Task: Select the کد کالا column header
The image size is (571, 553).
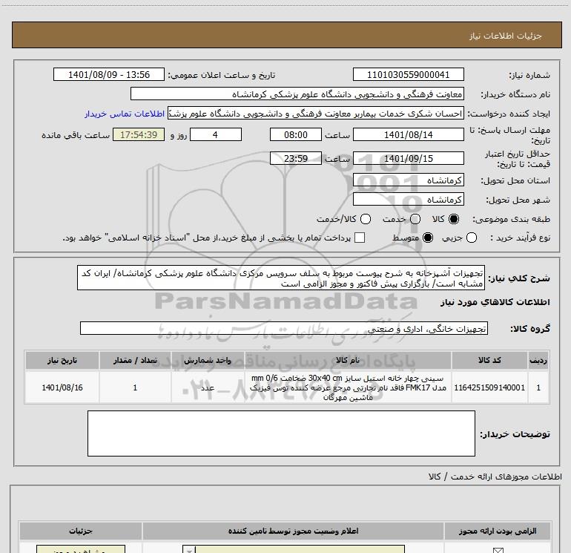Action: [x=489, y=361]
